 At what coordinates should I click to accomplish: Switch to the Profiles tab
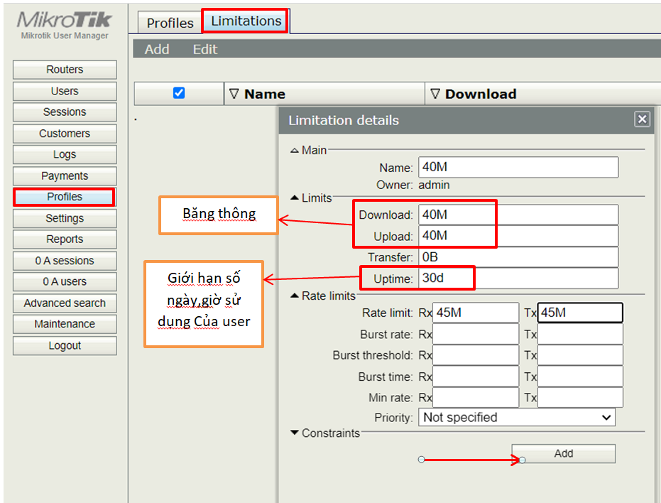(170, 23)
